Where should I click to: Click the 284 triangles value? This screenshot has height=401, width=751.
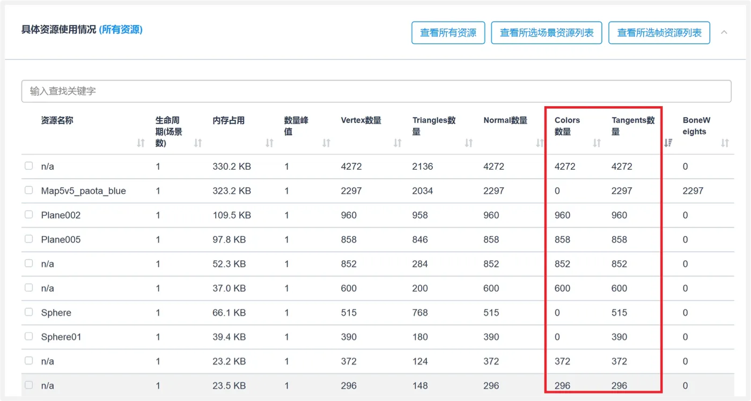420,264
